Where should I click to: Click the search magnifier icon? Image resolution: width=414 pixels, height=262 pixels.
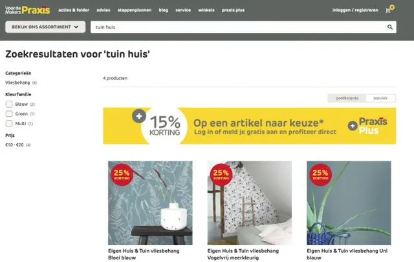[389, 27]
